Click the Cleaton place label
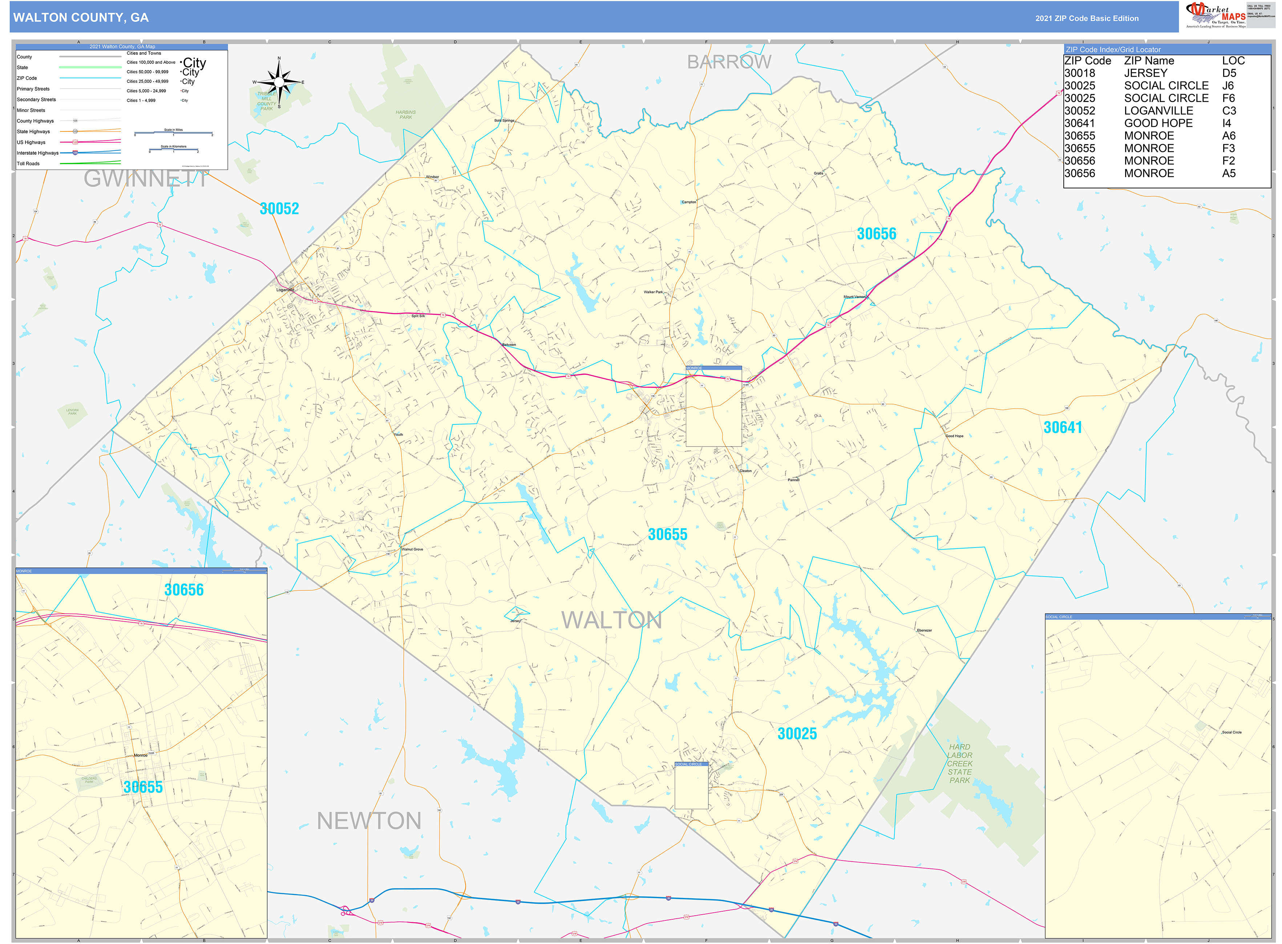Viewport: 1282px width, 944px height. point(746,471)
